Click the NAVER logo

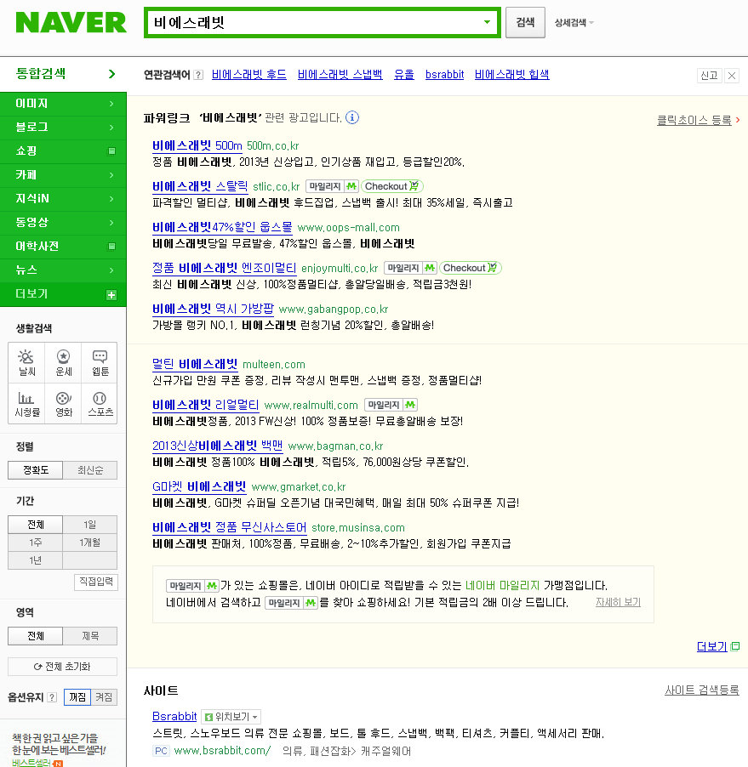click(71, 22)
